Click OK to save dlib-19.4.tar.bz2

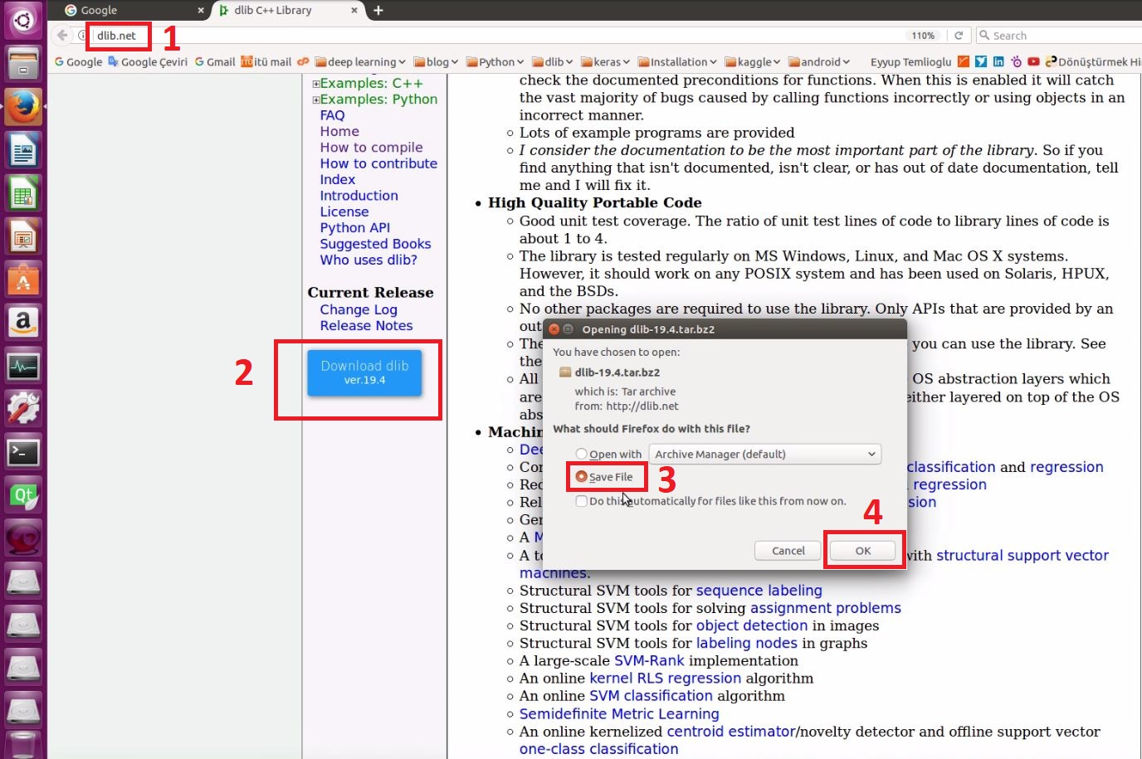[862, 550]
